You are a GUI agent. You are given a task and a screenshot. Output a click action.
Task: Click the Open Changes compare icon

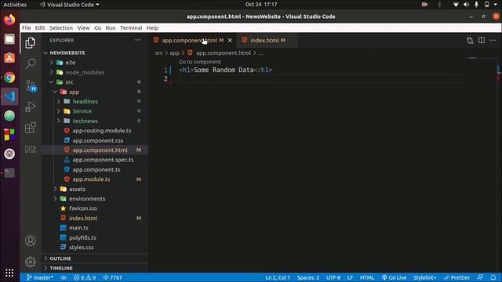coord(470,40)
